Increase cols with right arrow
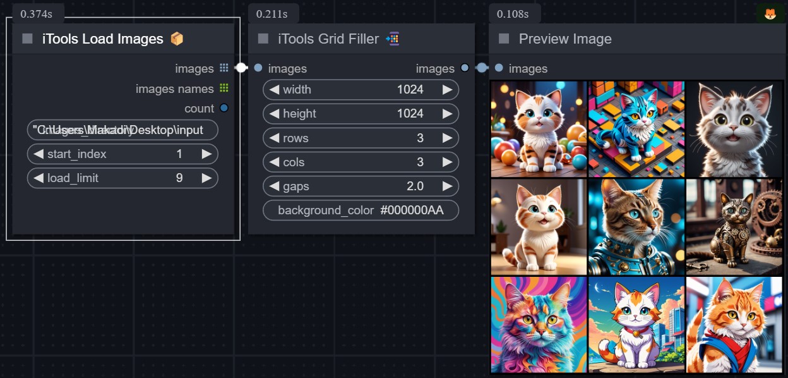The image size is (788, 378). point(447,162)
